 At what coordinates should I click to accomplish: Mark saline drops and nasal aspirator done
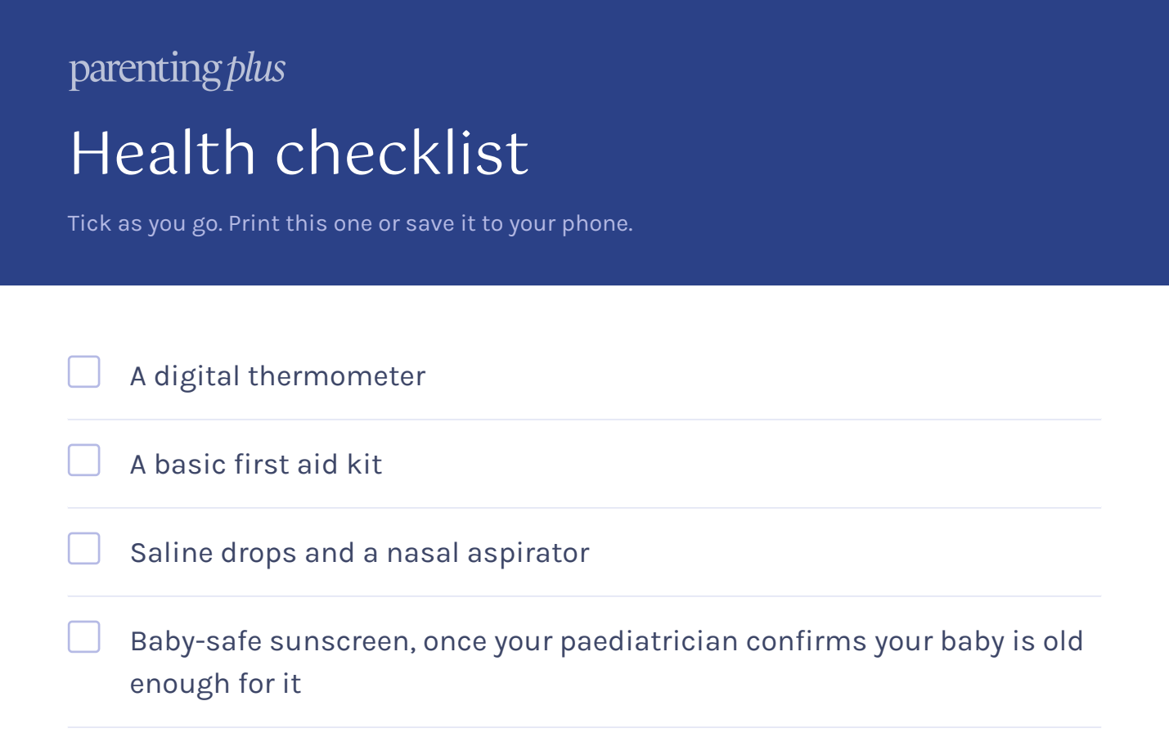[84, 549]
